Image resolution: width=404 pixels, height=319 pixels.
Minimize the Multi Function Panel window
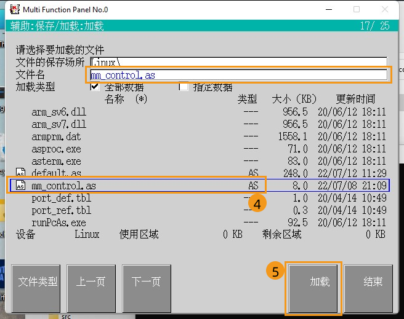pos(328,9)
